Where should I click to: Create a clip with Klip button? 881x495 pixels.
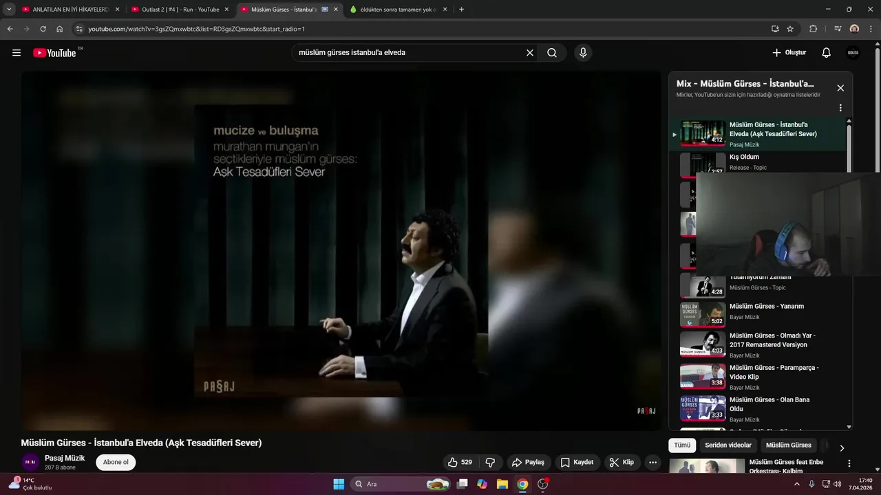click(x=622, y=462)
